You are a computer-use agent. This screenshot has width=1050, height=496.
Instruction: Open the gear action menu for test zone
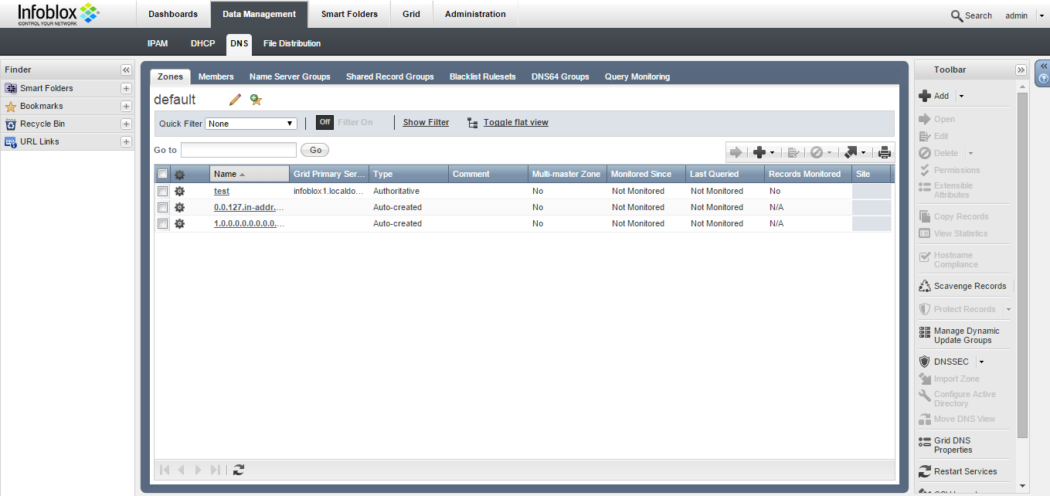[179, 191]
